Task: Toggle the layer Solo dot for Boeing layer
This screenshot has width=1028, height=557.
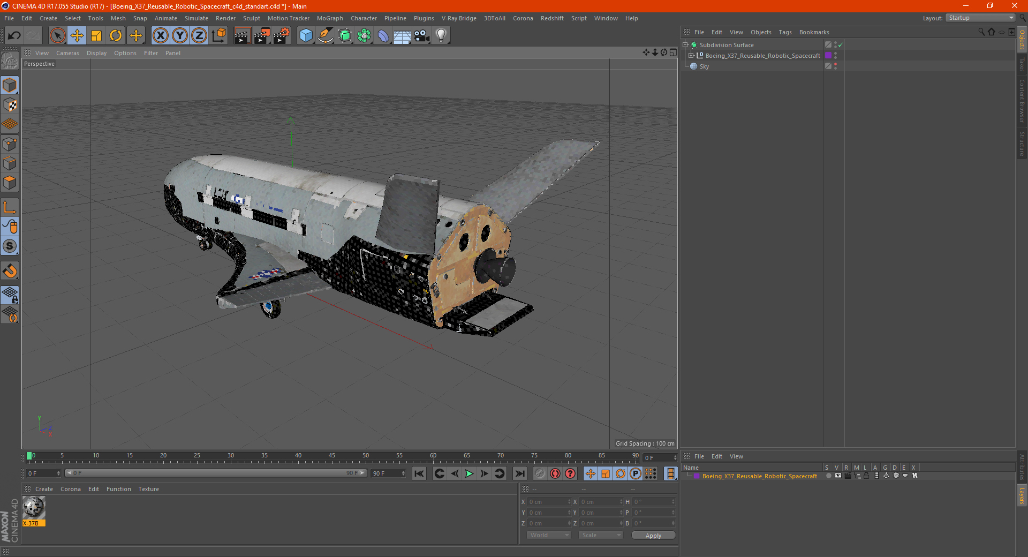Action: [x=828, y=476]
